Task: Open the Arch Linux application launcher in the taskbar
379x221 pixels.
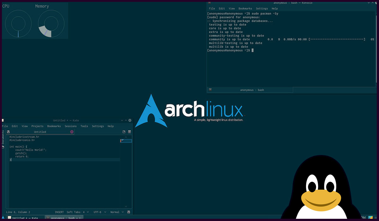Action: 3,218
